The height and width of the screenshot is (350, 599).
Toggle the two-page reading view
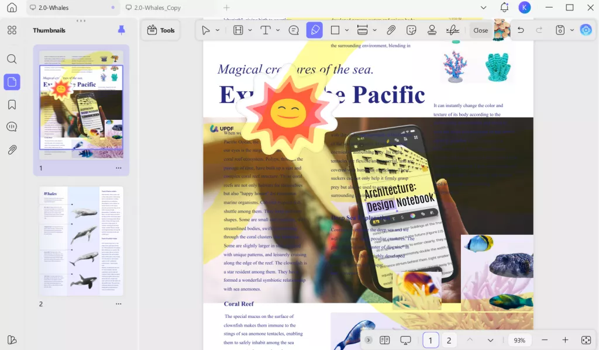tap(385, 340)
